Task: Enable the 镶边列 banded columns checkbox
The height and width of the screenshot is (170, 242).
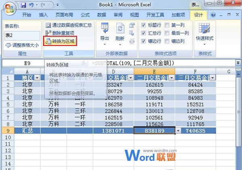Action: coord(167,41)
